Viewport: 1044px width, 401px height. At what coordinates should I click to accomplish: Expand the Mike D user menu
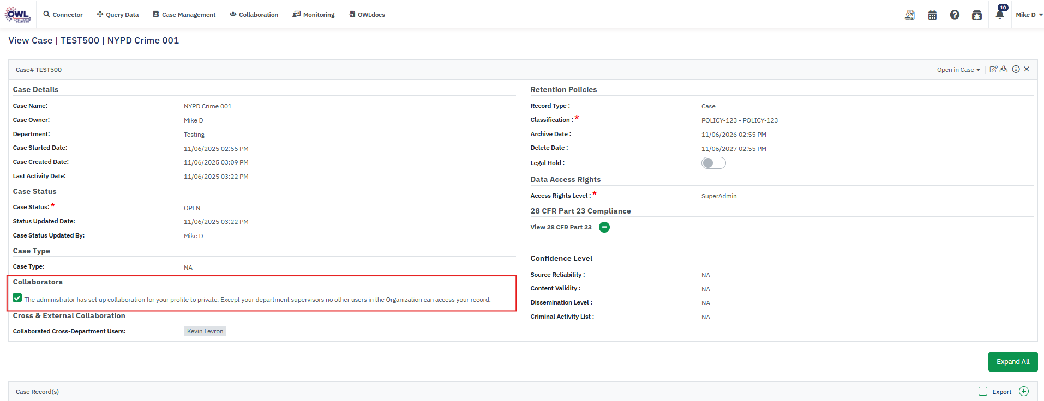pos(1029,15)
